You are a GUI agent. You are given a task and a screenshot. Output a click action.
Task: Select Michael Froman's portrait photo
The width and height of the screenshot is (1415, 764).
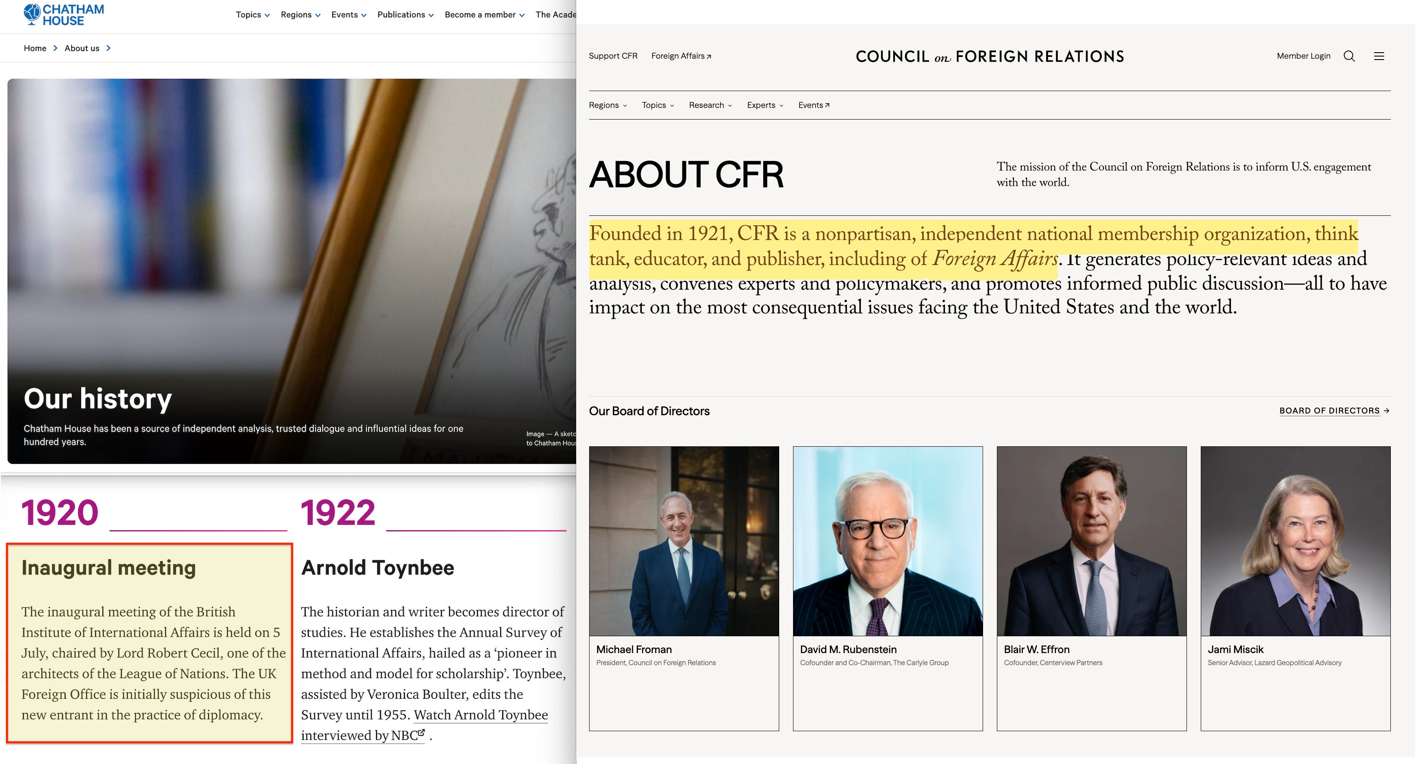point(684,541)
